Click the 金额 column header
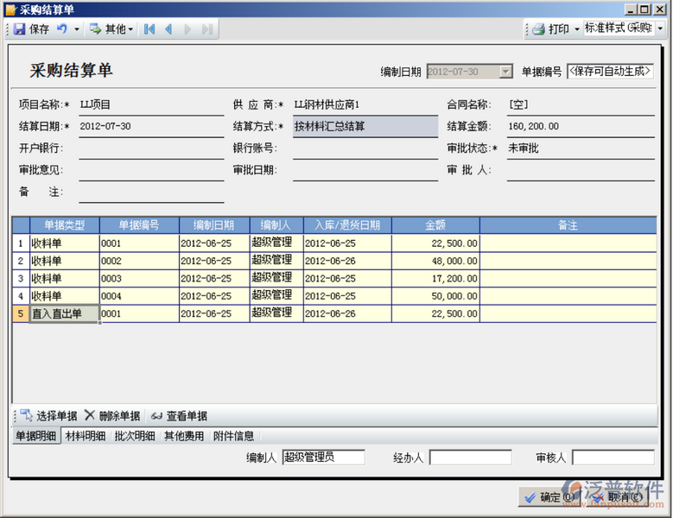 [435, 225]
